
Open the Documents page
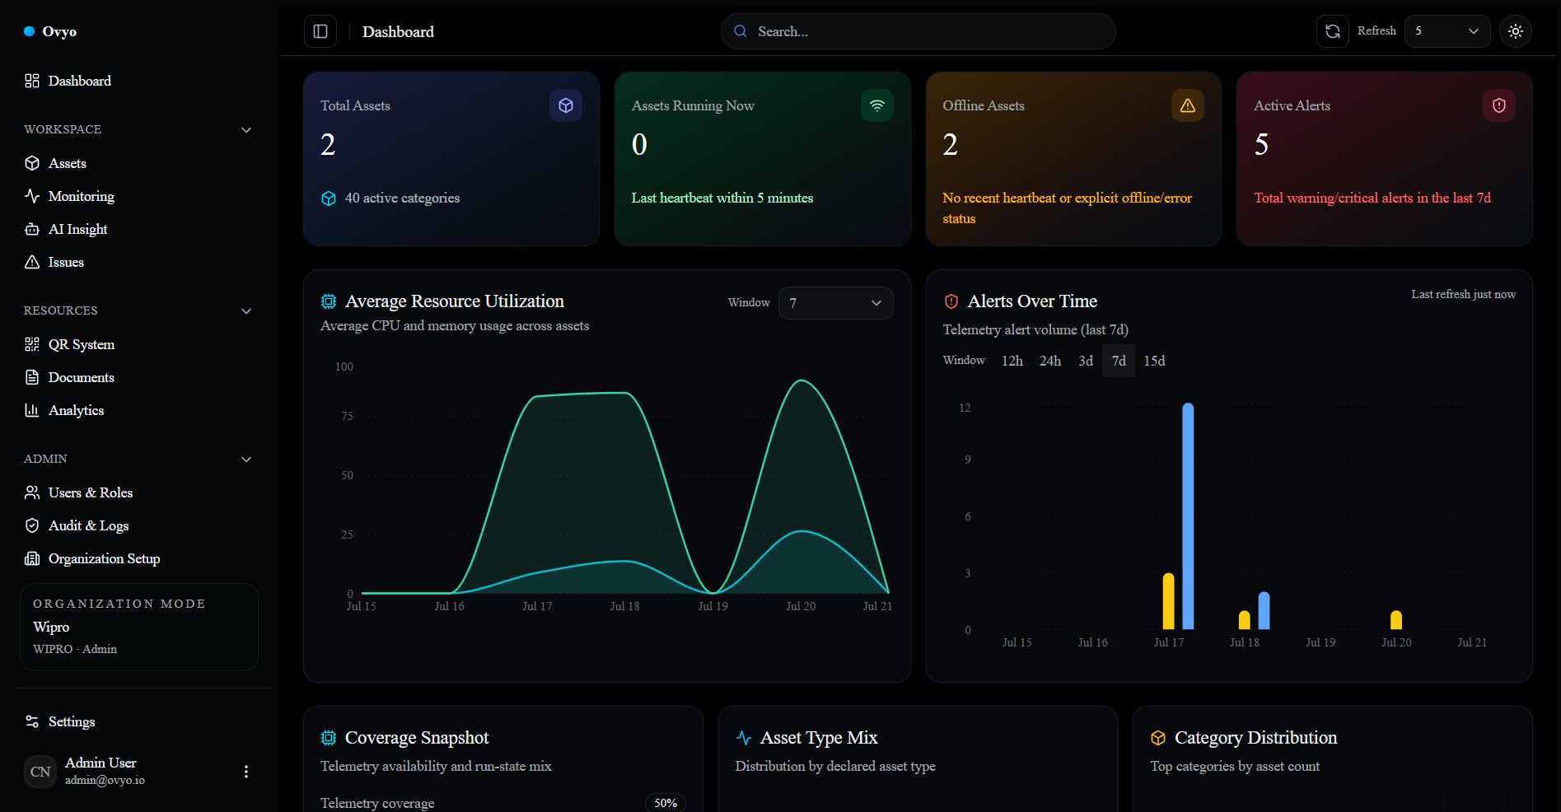[x=138, y=377]
